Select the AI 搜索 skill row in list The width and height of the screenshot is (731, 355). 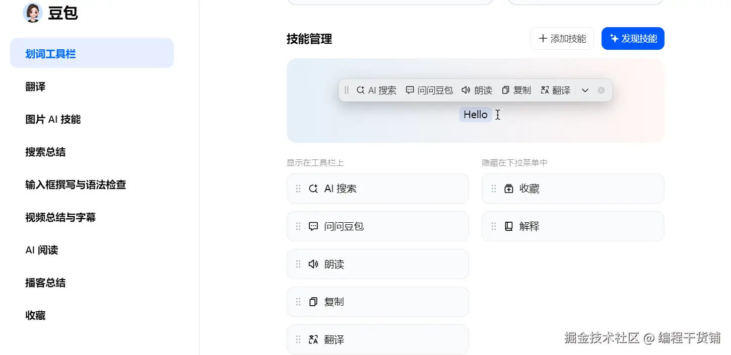(x=378, y=189)
